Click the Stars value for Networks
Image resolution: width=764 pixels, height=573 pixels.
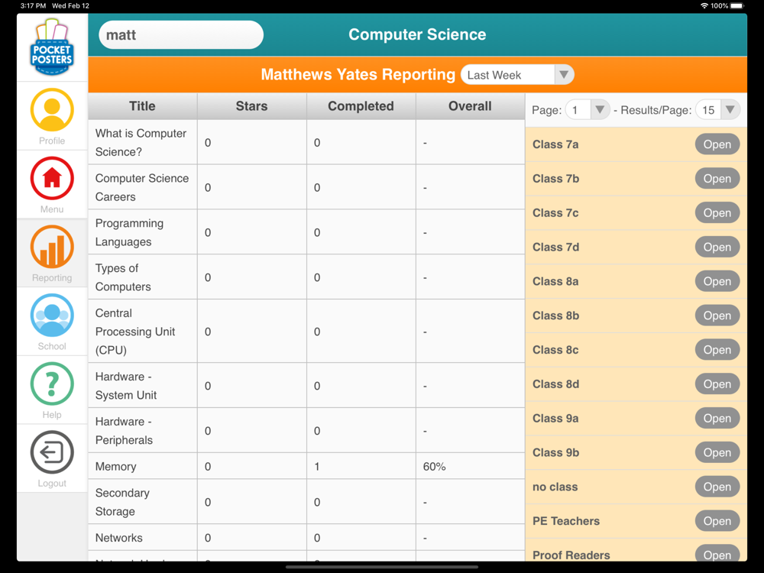point(208,538)
